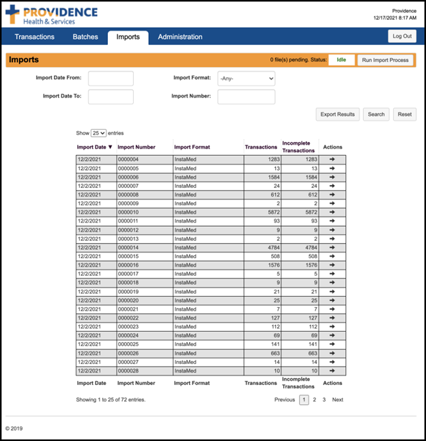Go to results page 2

[x=314, y=399]
